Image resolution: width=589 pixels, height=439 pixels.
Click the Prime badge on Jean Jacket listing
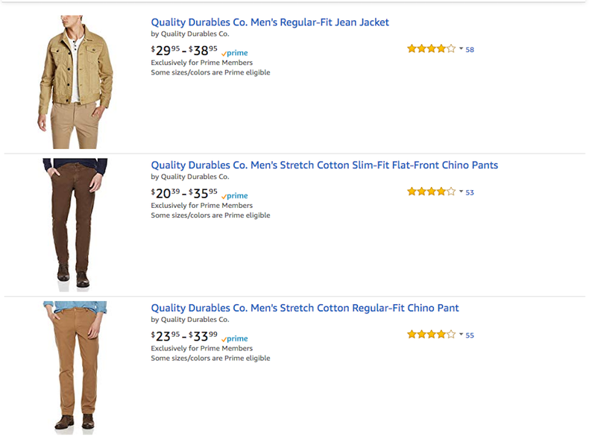[235, 53]
